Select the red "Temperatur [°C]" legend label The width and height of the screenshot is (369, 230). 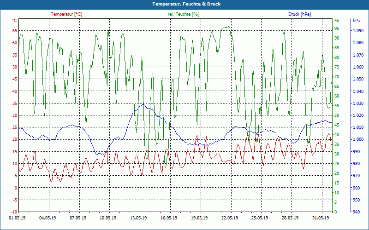[x=66, y=14]
